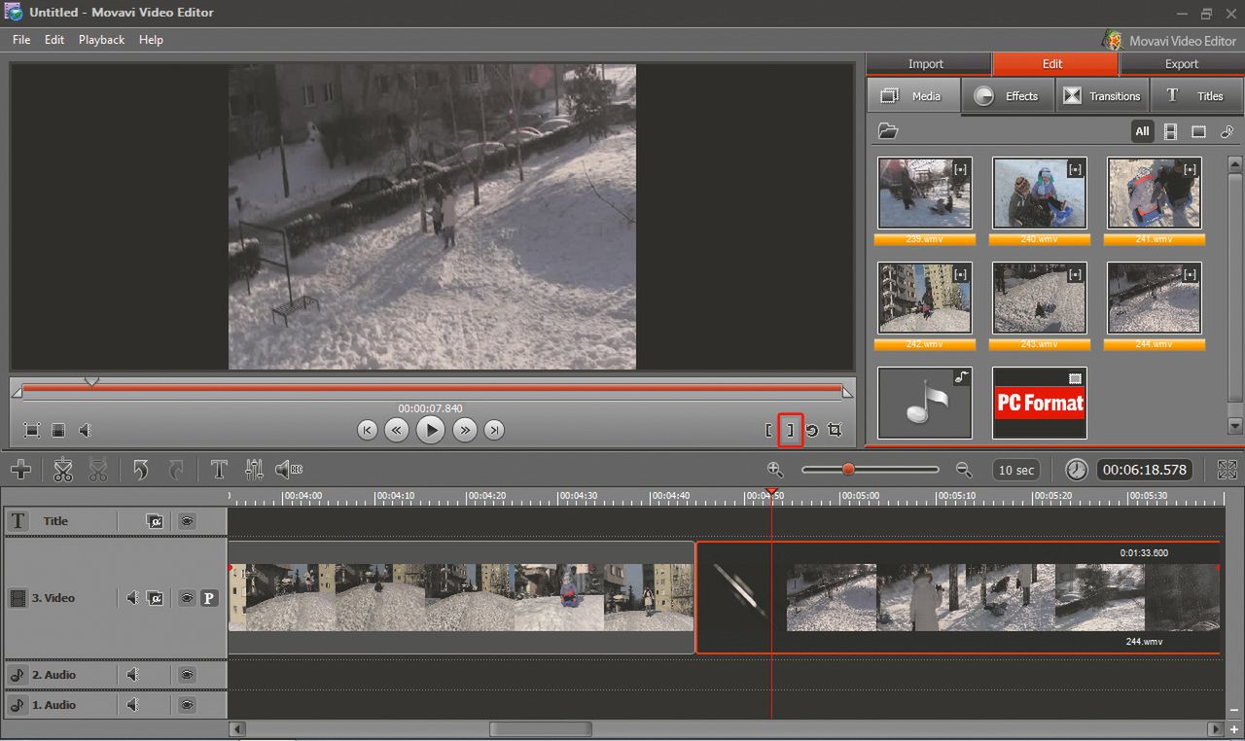The image size is (1245, 741).
Task: Toggle visibility eye on the Title track
Action: pos(187,521)
